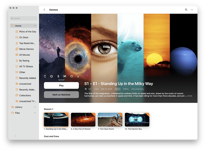This screenshot has height=151, width=206.
Task: Click the Cosmos title in header
Action: 54,10
